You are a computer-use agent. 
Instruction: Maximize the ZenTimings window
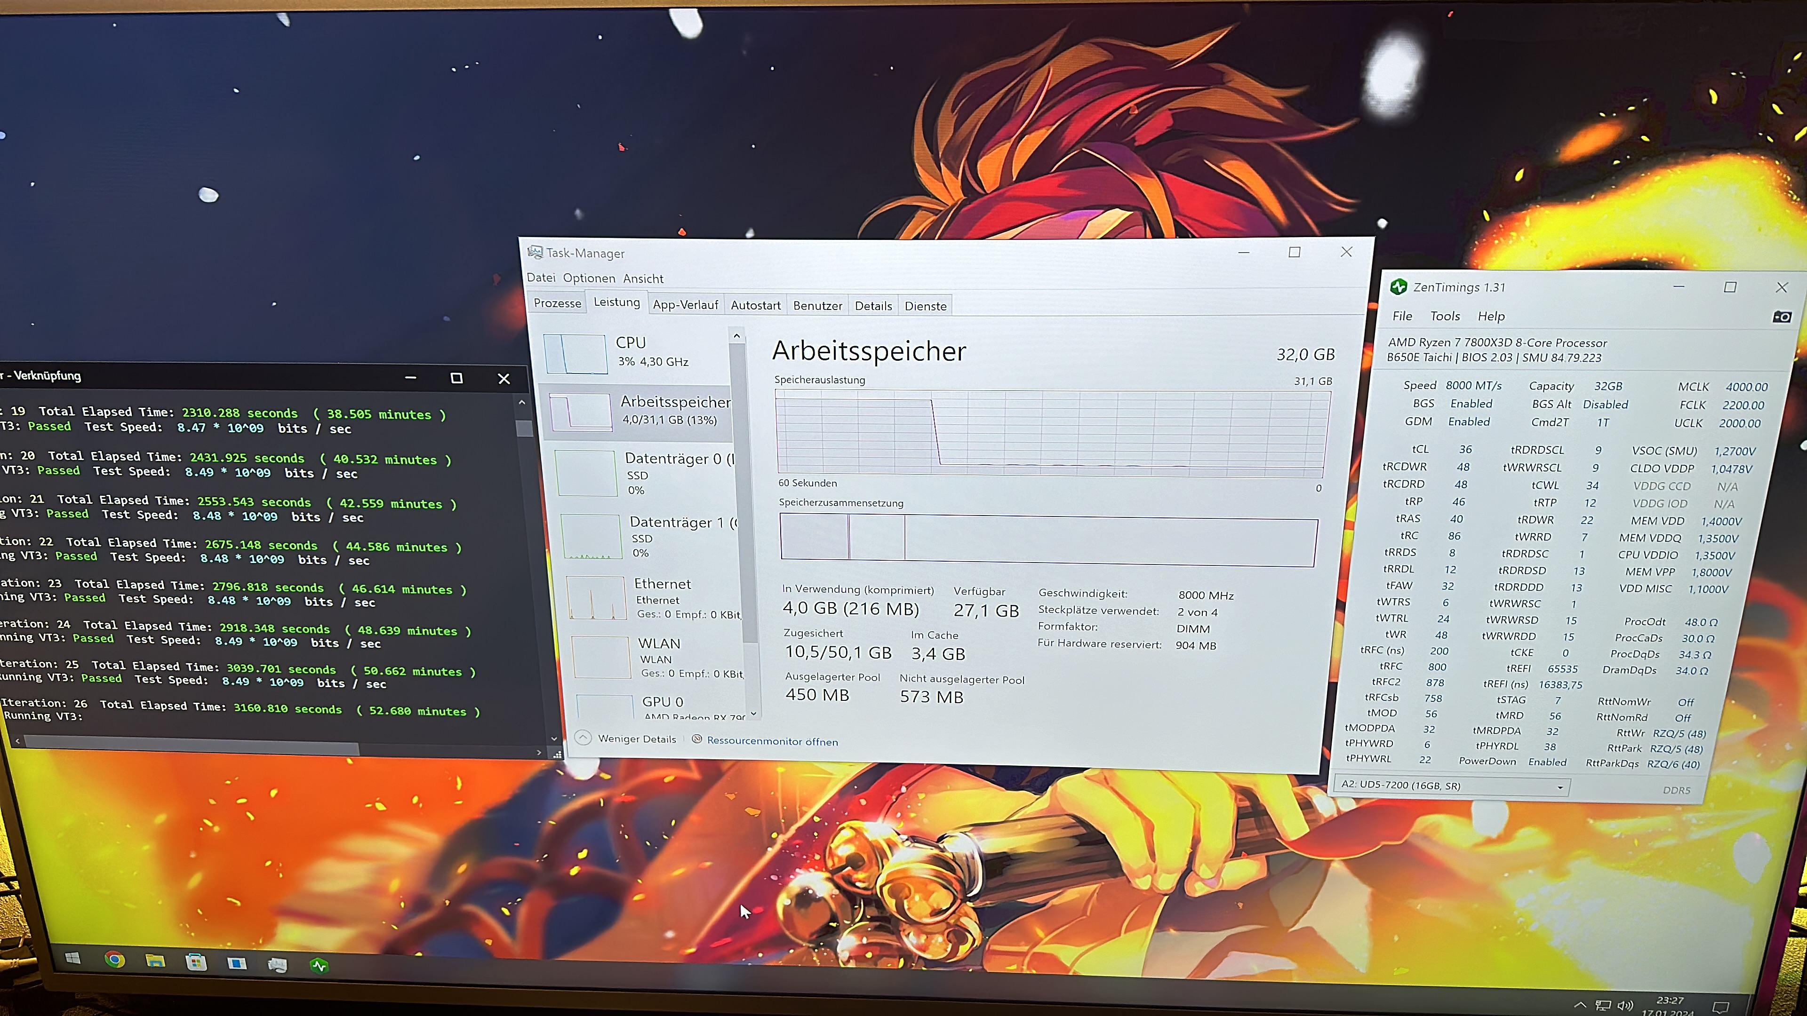tap(1730, 287)
